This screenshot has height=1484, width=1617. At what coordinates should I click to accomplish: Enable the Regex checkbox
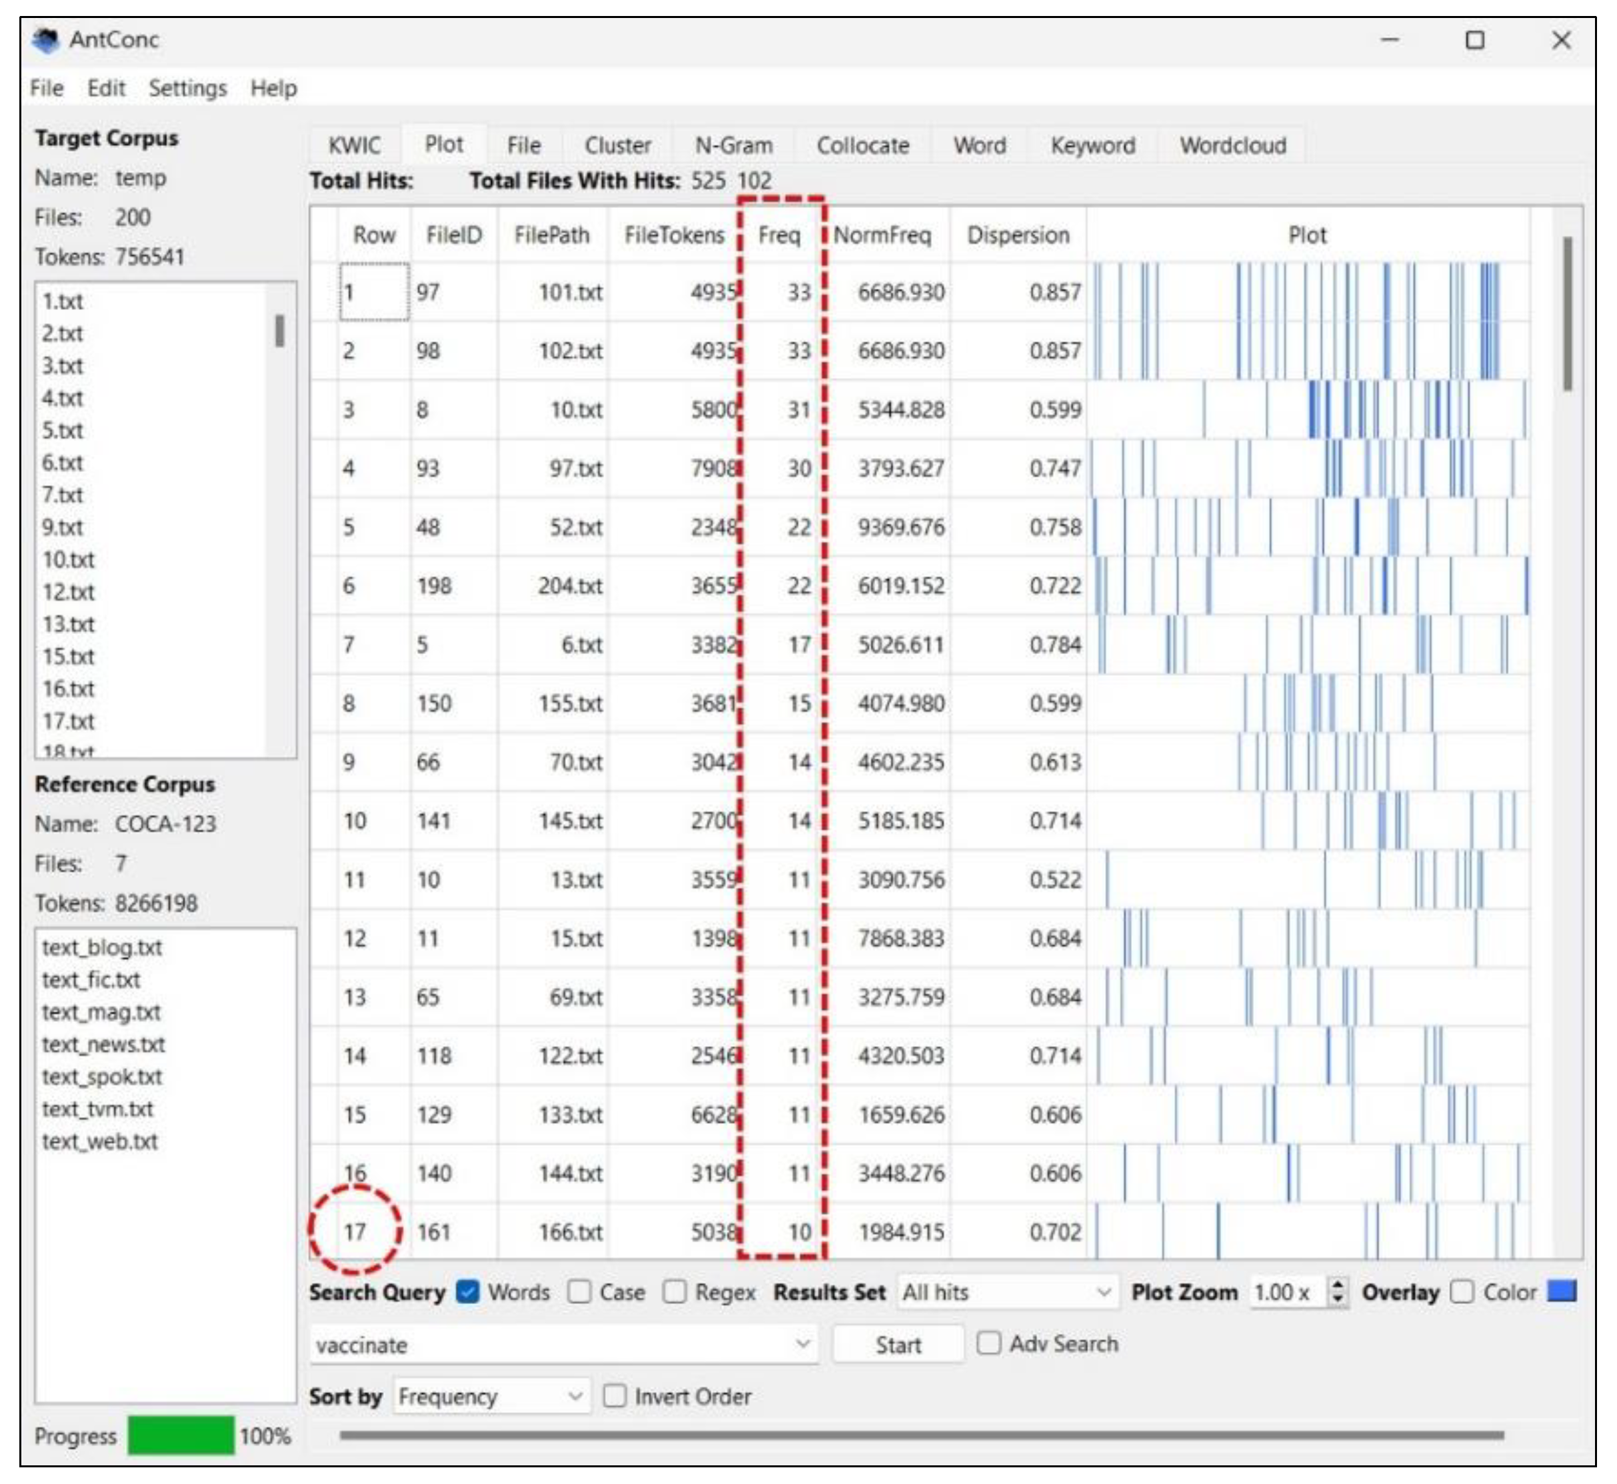pyautogui.click(x=675, y=1292)
